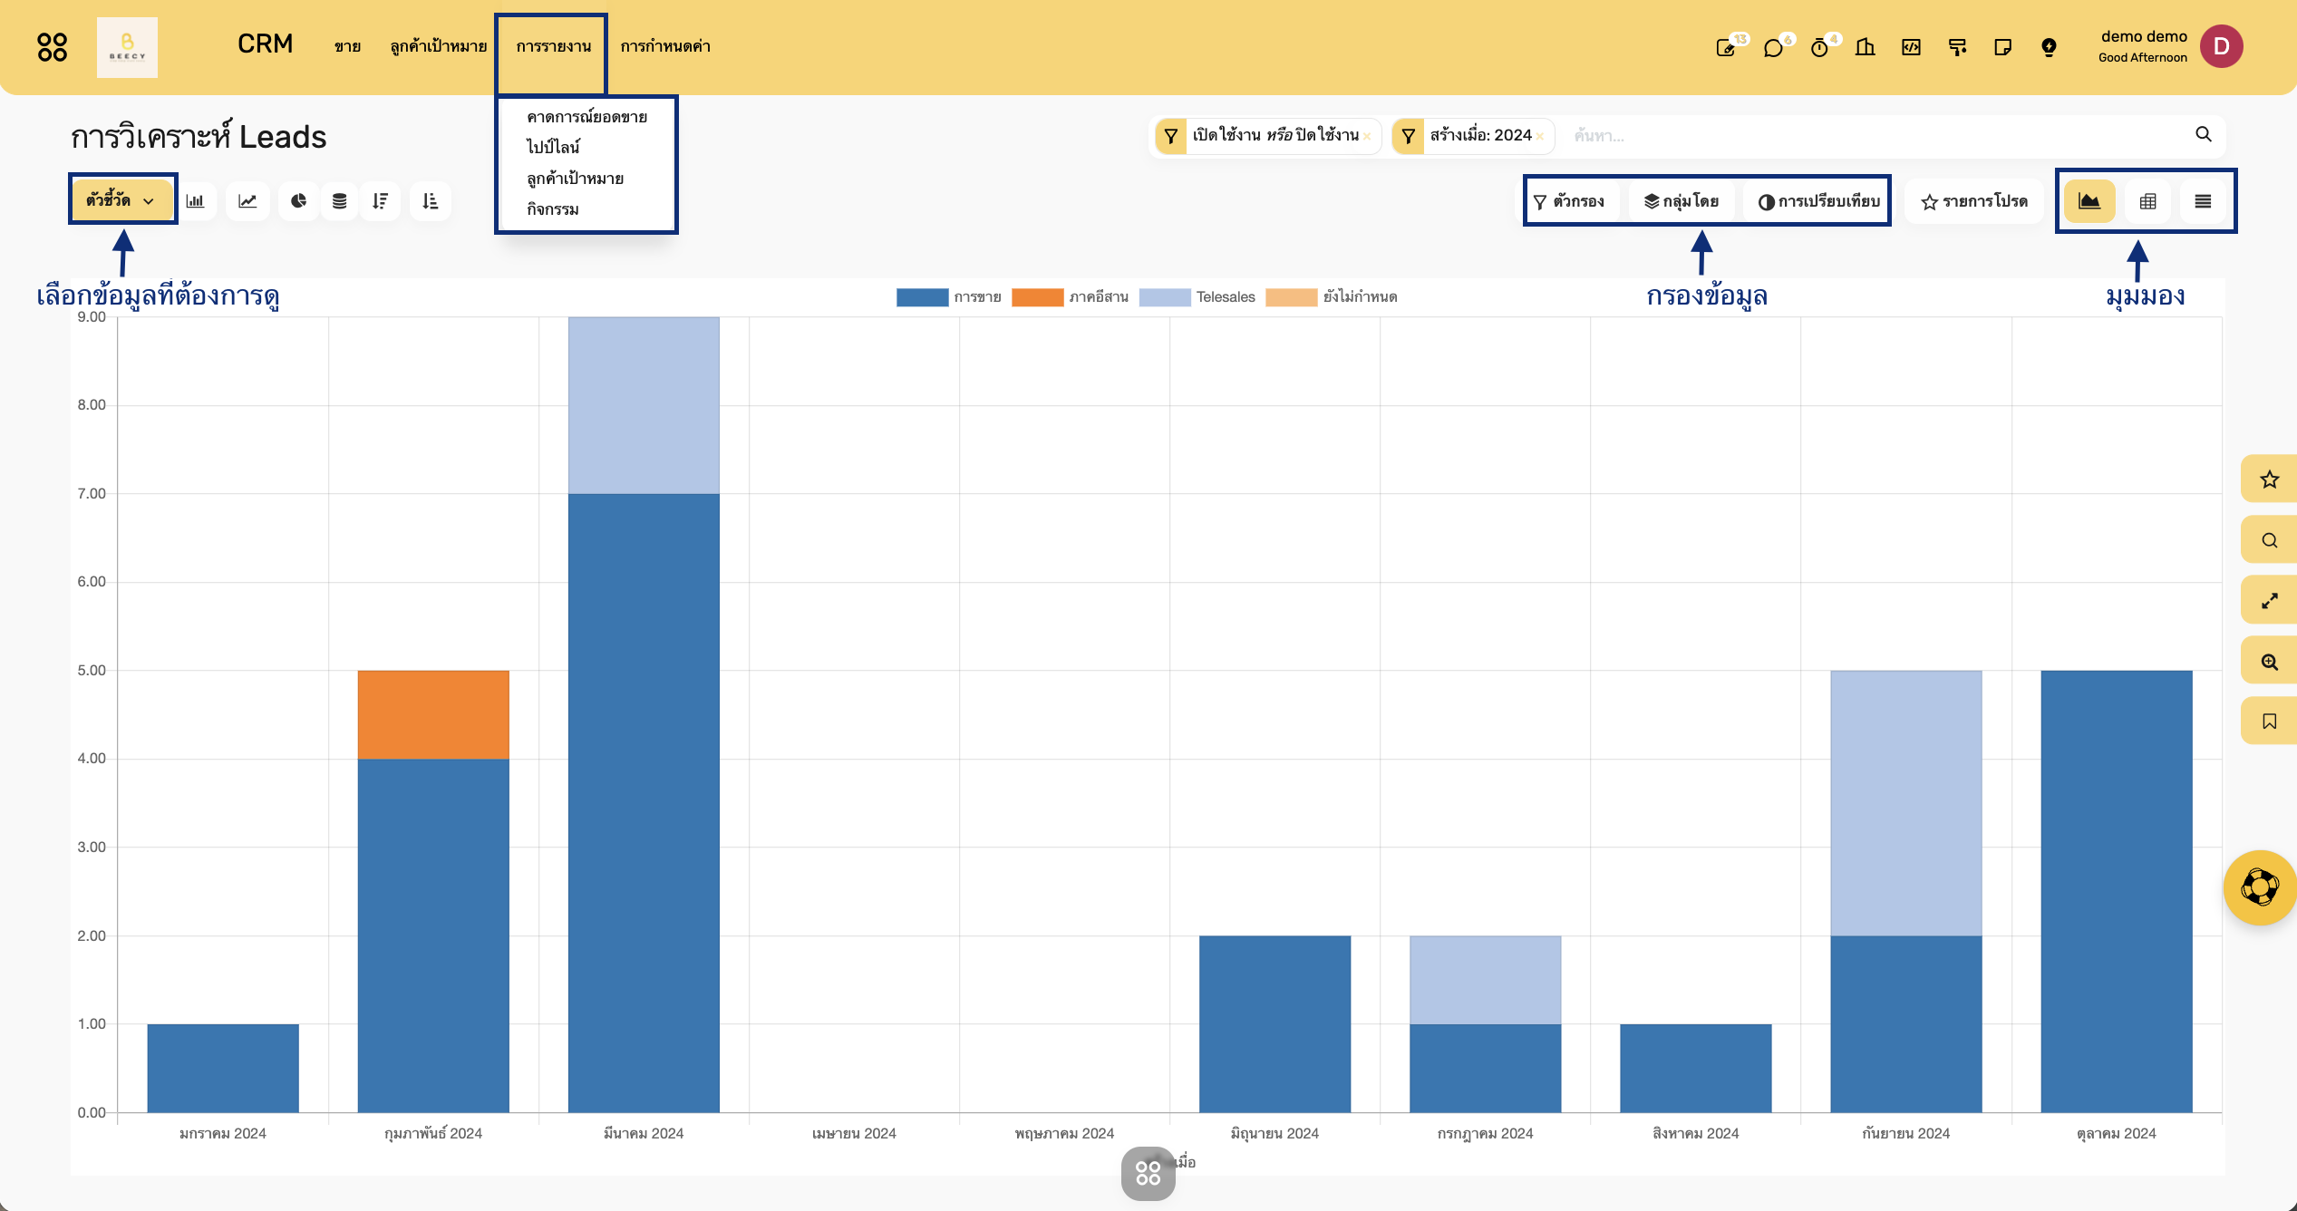Screen dimensions: 2297x1211
Task: Open the การกำหนดค่า menu
Action: tap(665, 46)
